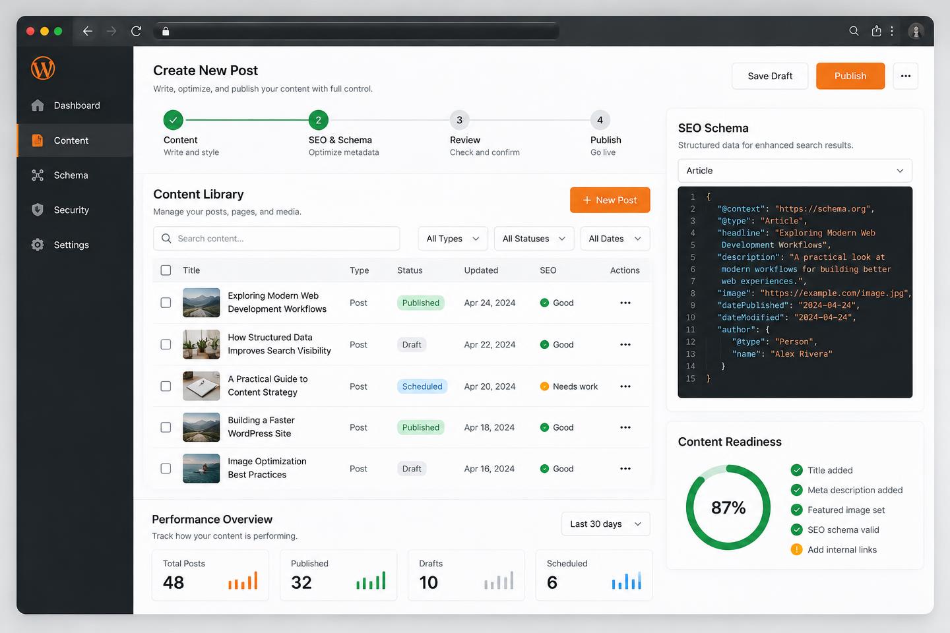Viewport: 950px width, 633px height.
Task: Click the Schema nodes icon
Action: pyautogui.click(x=38, y=175)
